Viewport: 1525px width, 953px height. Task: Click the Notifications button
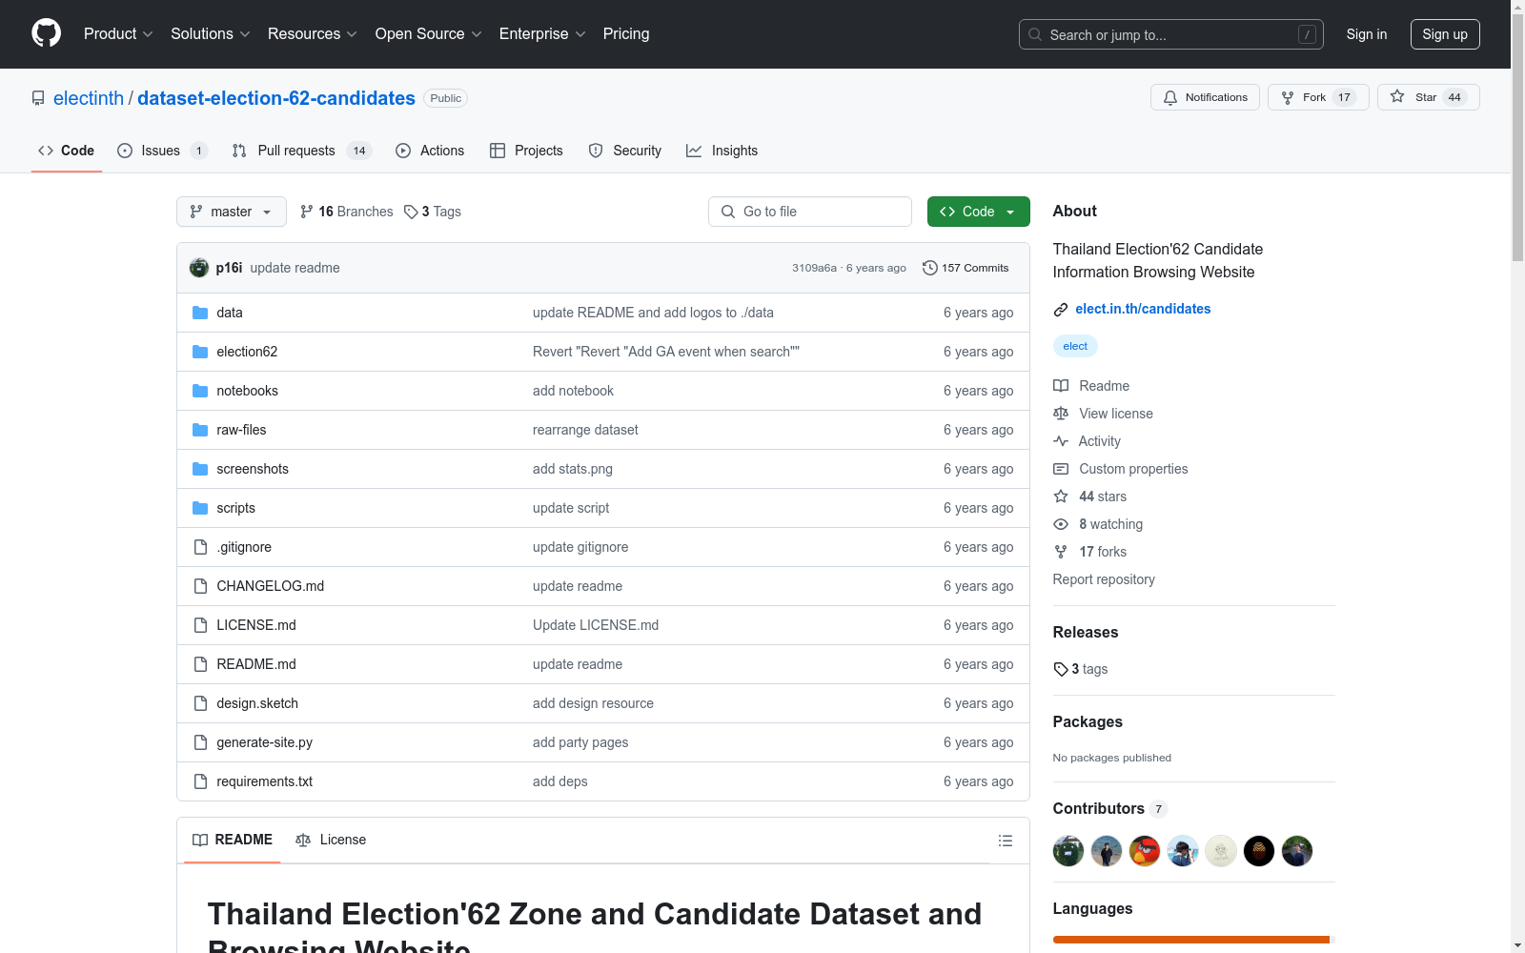pos(1205,97)
